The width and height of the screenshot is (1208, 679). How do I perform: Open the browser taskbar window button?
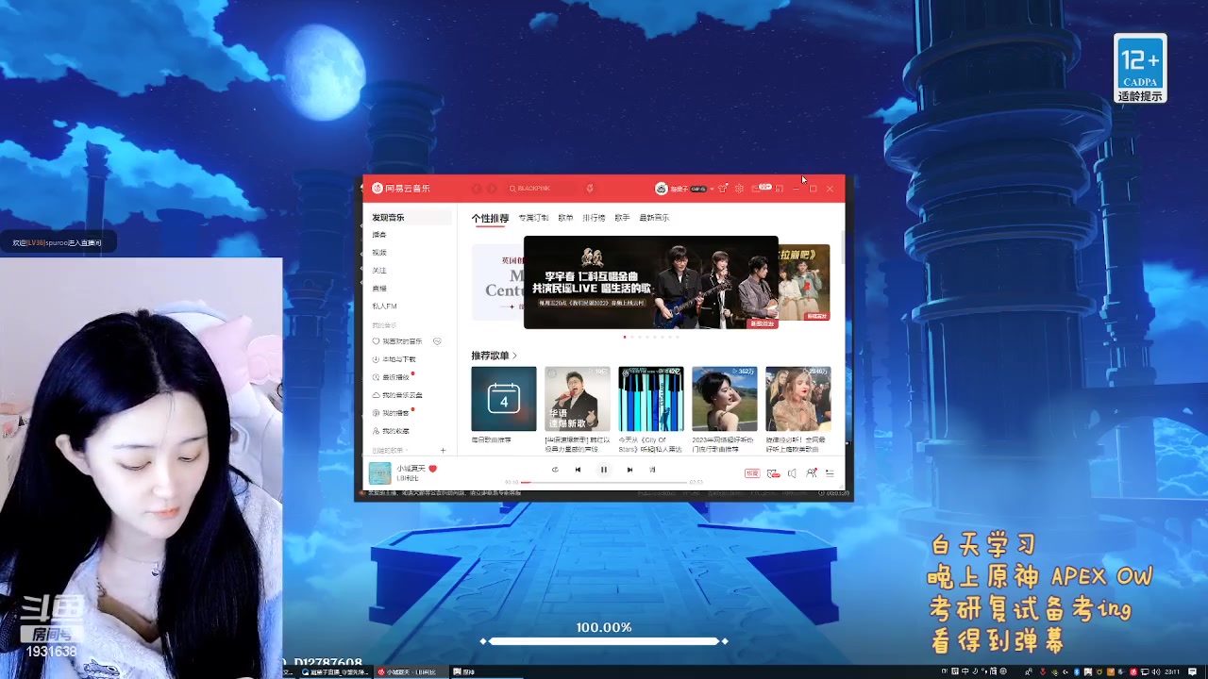pos(337,672)
